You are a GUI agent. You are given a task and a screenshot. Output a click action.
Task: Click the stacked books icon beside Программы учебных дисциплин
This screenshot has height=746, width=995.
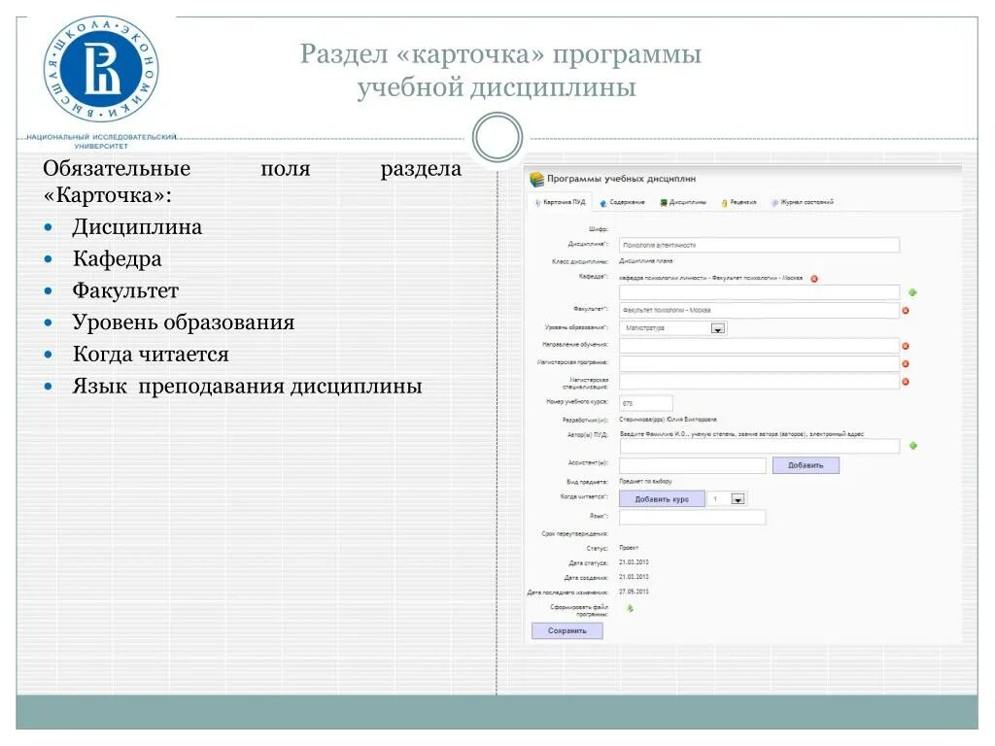click(x=536, y=180)
